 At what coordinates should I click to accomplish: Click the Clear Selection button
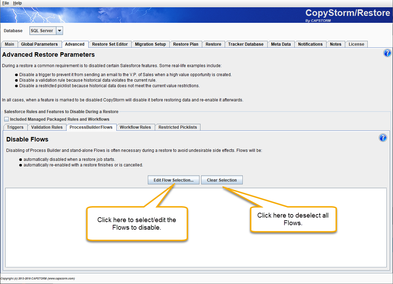click(222, 180)
